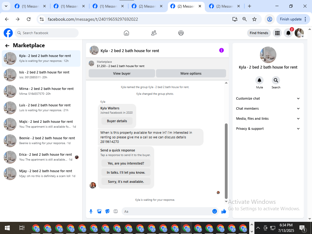Image resolution: width=312 pixels, height=234 pixels.
Task: Open a new browser tab
Action: (250, 6)
